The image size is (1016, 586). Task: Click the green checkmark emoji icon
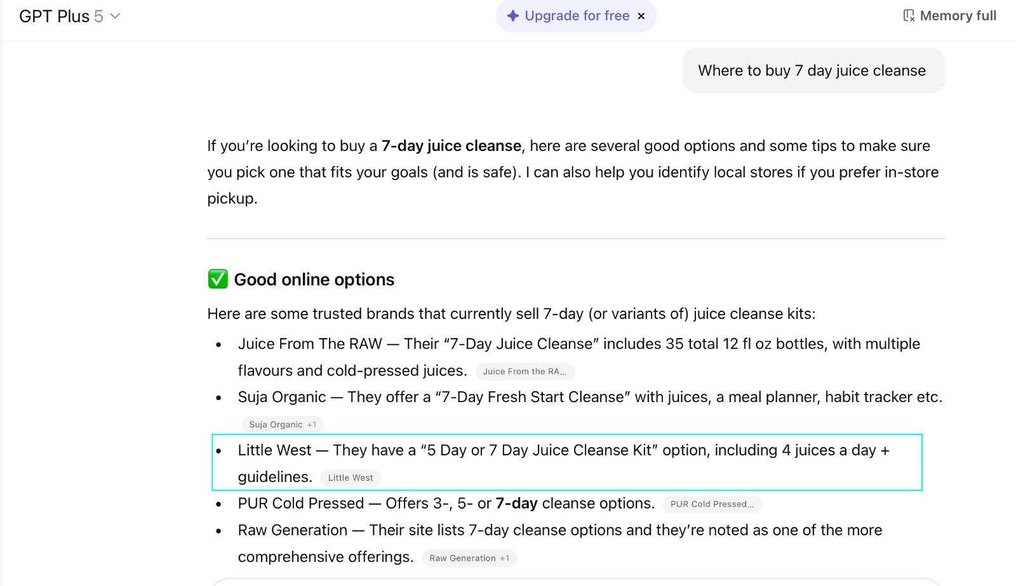pos(218,279)
